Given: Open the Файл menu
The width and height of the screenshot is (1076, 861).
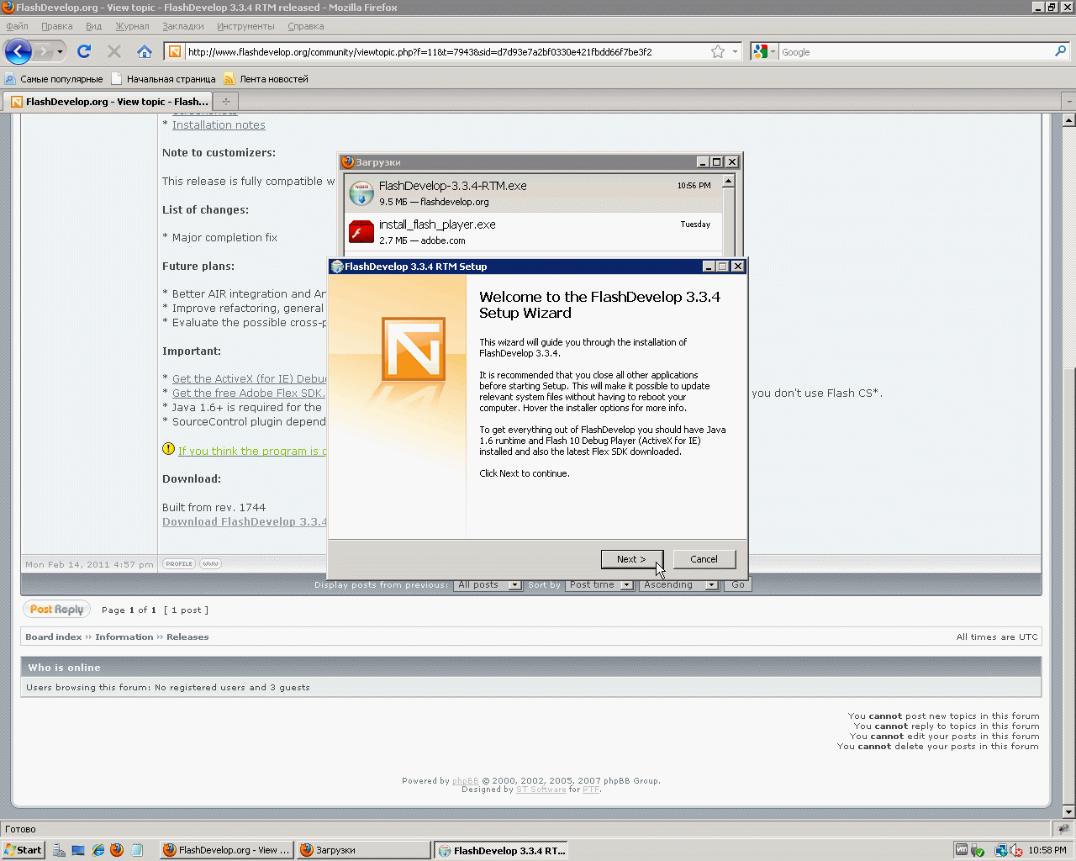Looking at the screenshot, I should click(17, 26).
